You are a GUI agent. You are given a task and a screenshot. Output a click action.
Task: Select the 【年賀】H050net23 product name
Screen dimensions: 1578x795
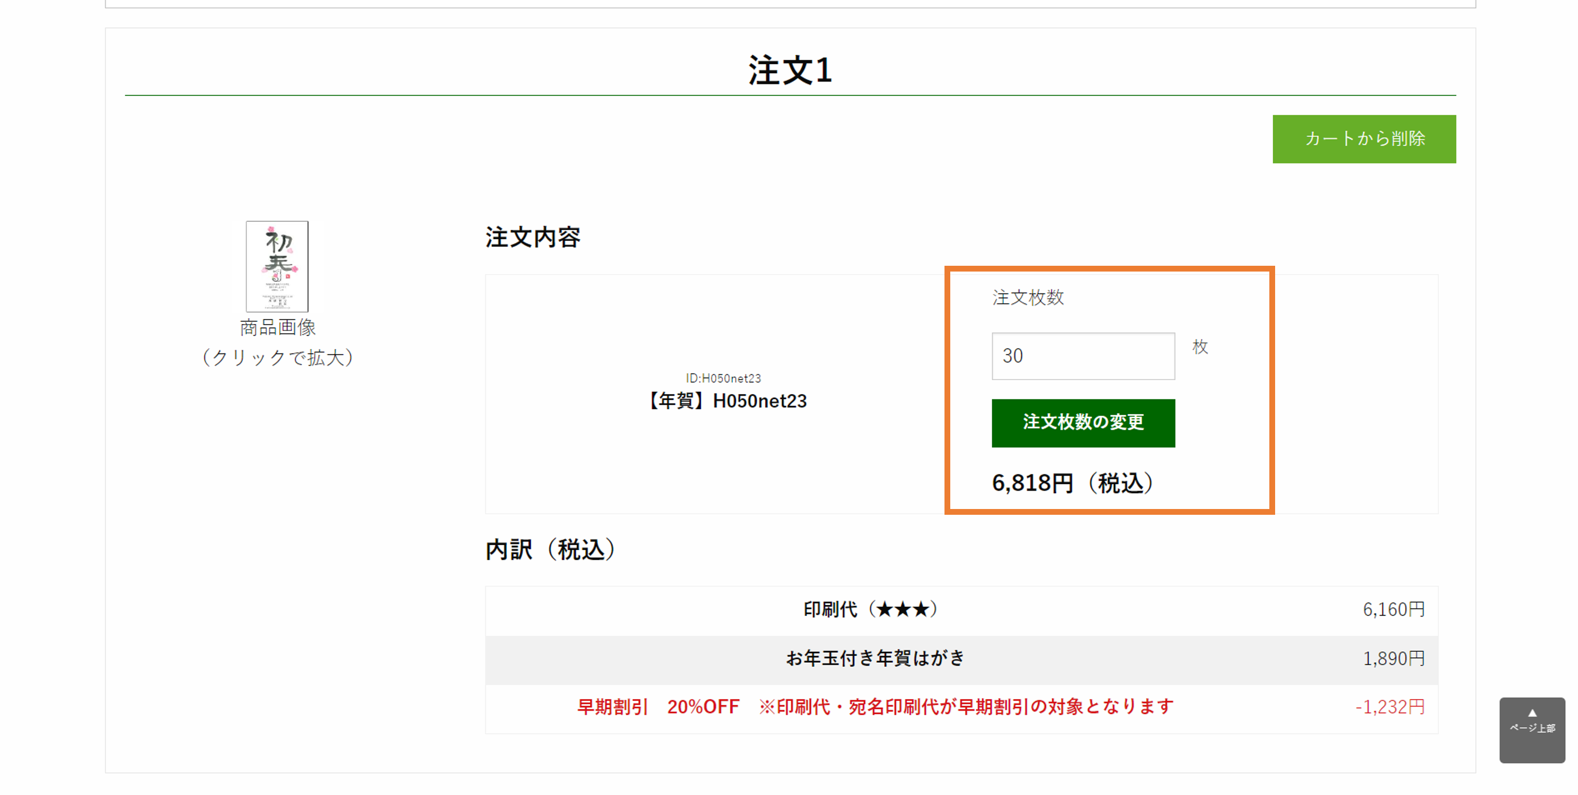(x=727, y=400)
